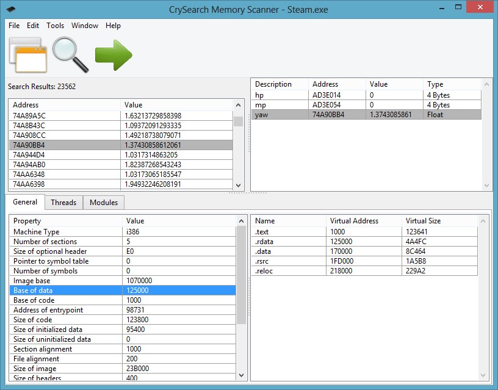Click the green arrow next scan icon
Viewport: 498px width, 390px height.
114,55
